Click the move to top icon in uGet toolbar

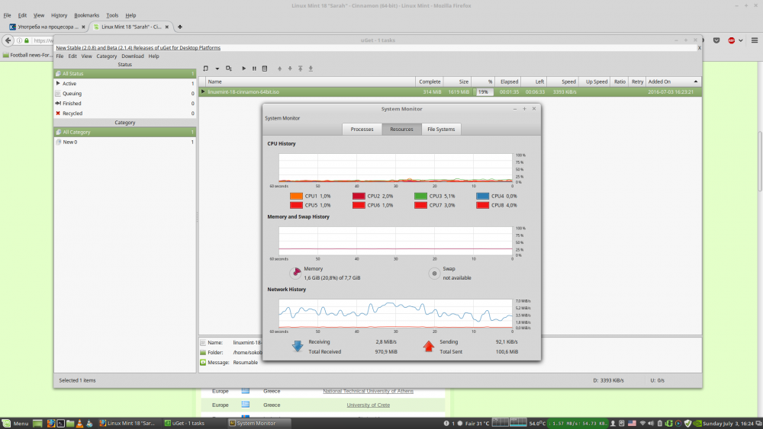300,69
